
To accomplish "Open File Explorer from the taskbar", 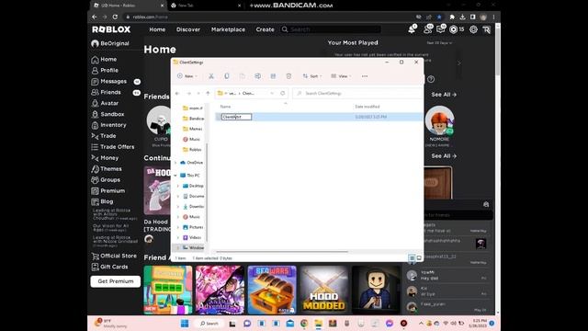I will (x=319, y=323).
